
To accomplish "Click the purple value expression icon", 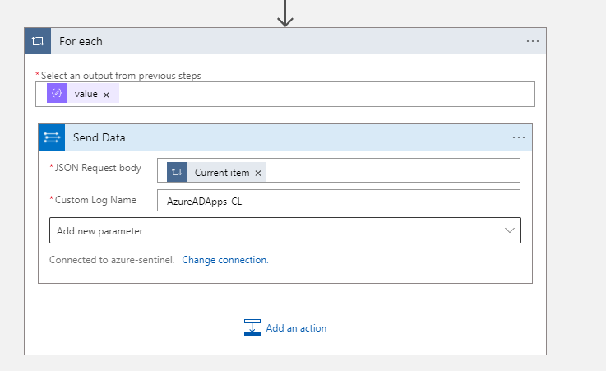I will point(57,94).
